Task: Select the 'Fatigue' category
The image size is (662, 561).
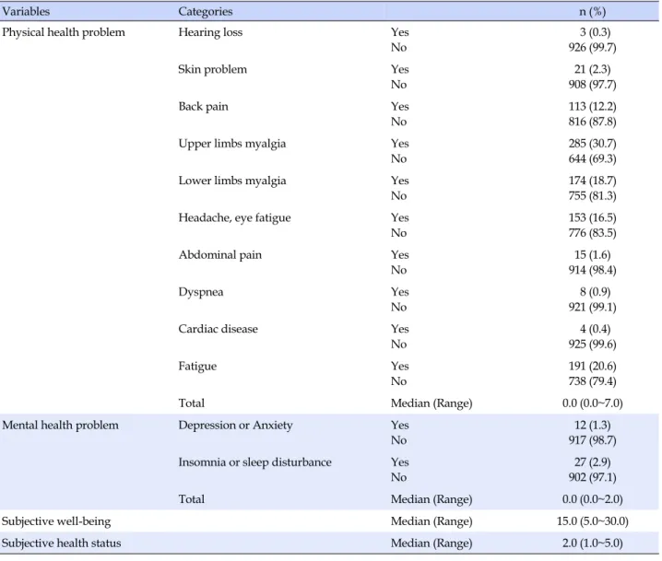Action: (x=197, y=367)
